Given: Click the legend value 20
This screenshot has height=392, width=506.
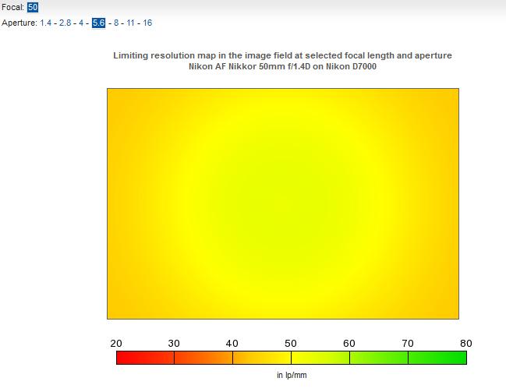Looking at the screenshot, I should click(116, 343).
